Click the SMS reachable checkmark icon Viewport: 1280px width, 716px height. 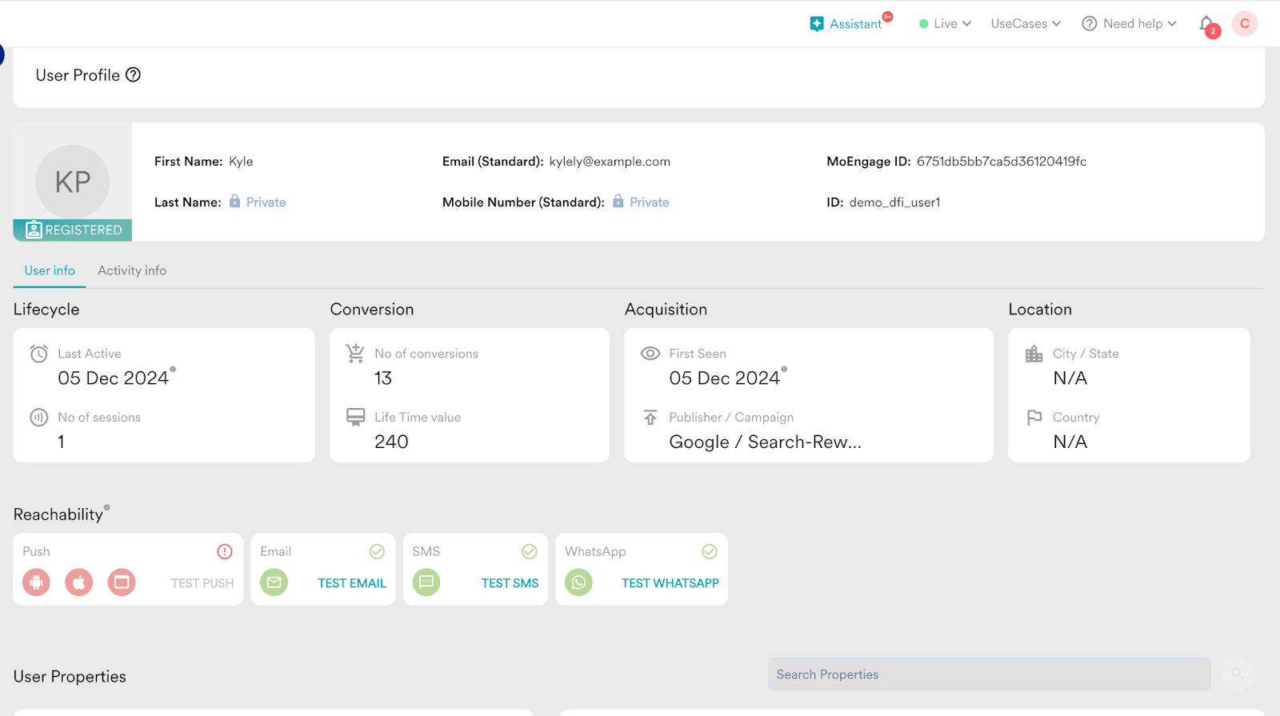(x=530, y=551)
